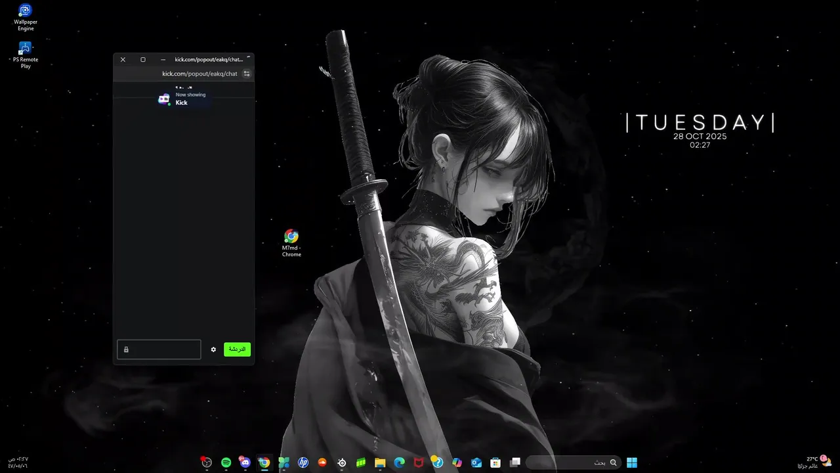Switch to Chrome on the taskbar
This screenshot has width=840, height=473.
264,462
